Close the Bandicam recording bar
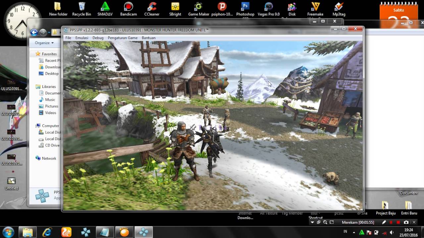 pos(414,222)
